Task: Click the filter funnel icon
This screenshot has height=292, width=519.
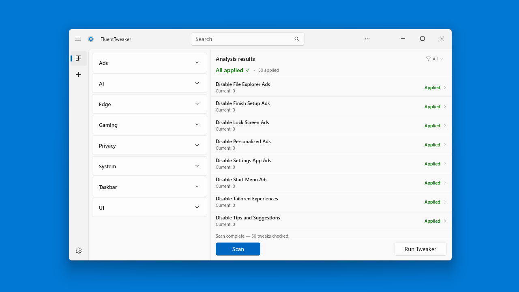Action: click(x=428, y=59)
